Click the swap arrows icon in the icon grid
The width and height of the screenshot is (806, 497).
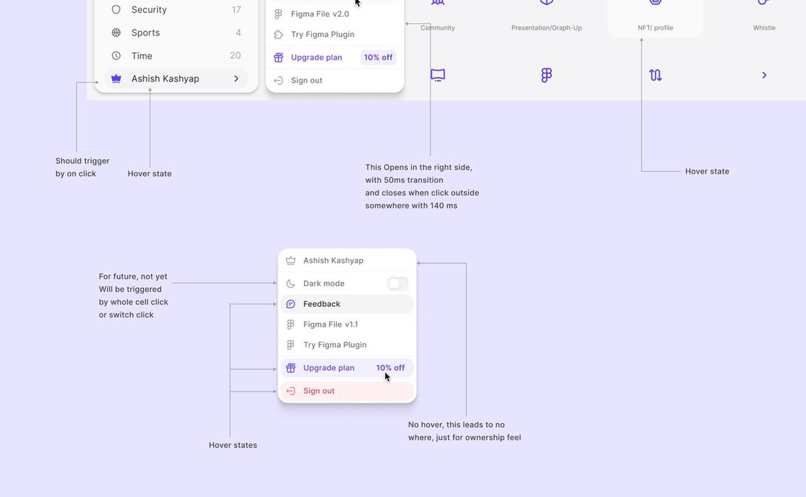click(x=655, y=75)
